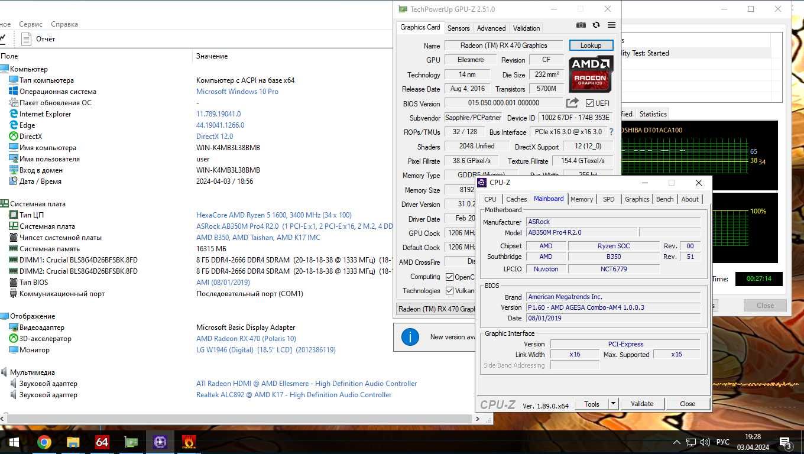Click the Операционная система Windows icon
Viewport: 804px width, 454px height.
pos(14,92)
